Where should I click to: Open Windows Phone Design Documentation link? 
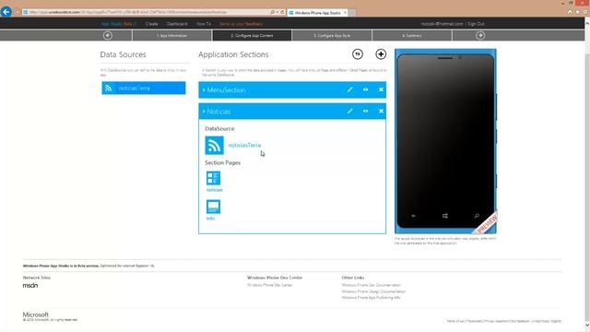click(x=373, y=291)
